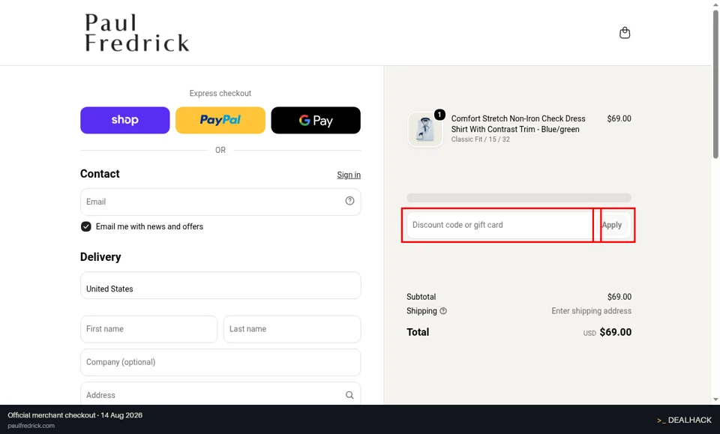Click the Subtotal label
720x434 pixels.
point(421,297)
